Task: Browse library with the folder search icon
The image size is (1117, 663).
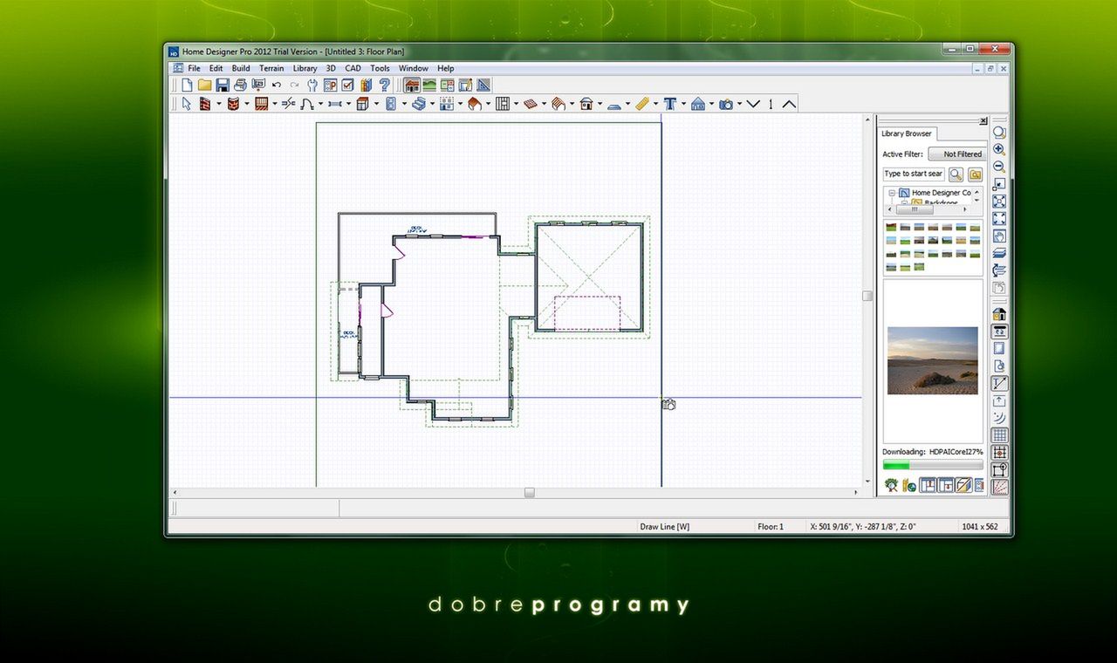Action: pos(976,174)
